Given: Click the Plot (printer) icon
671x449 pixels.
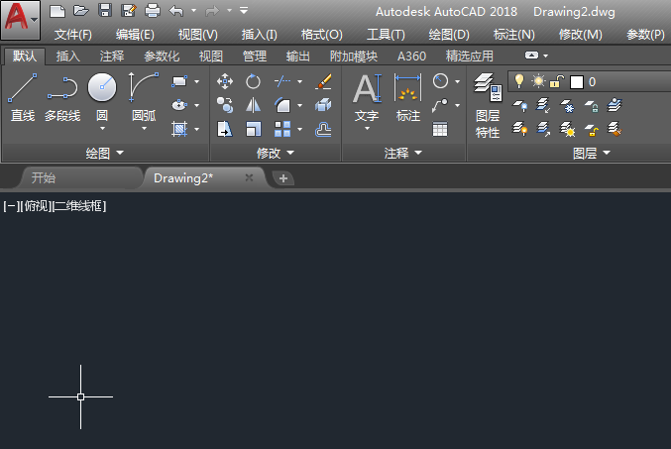Looking at the screenshot, I should (x=153, y=10).
